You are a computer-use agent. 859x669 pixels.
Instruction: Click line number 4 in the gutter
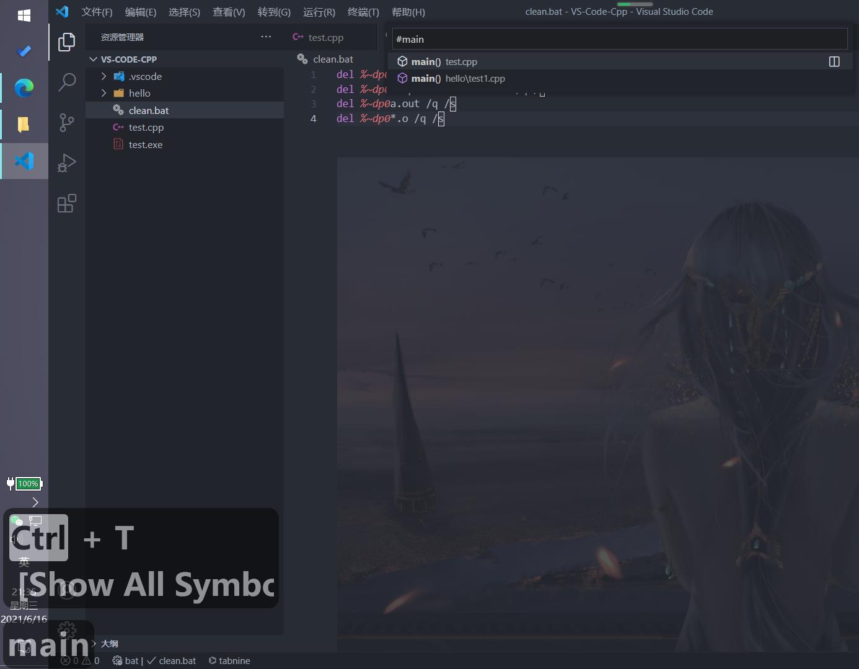click(314, 118)
